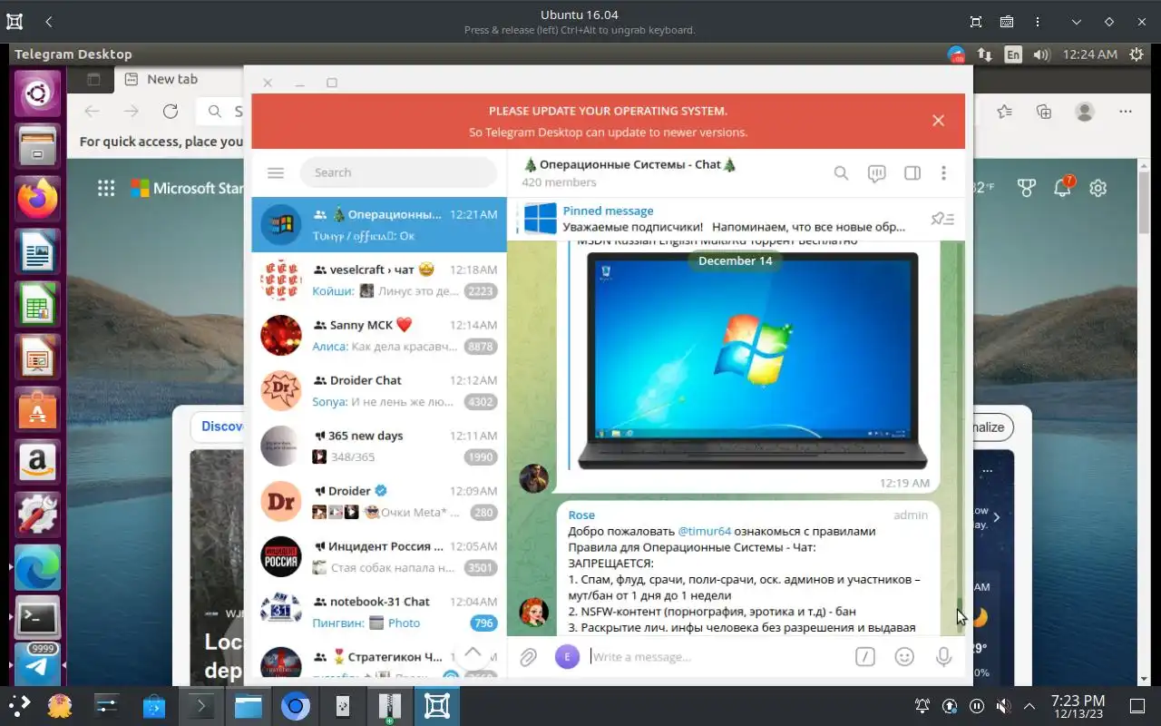Toggle fullscreen in the VM viewer
The width and height of the screenshot is (1161, 726).
(x=976, y=22)
